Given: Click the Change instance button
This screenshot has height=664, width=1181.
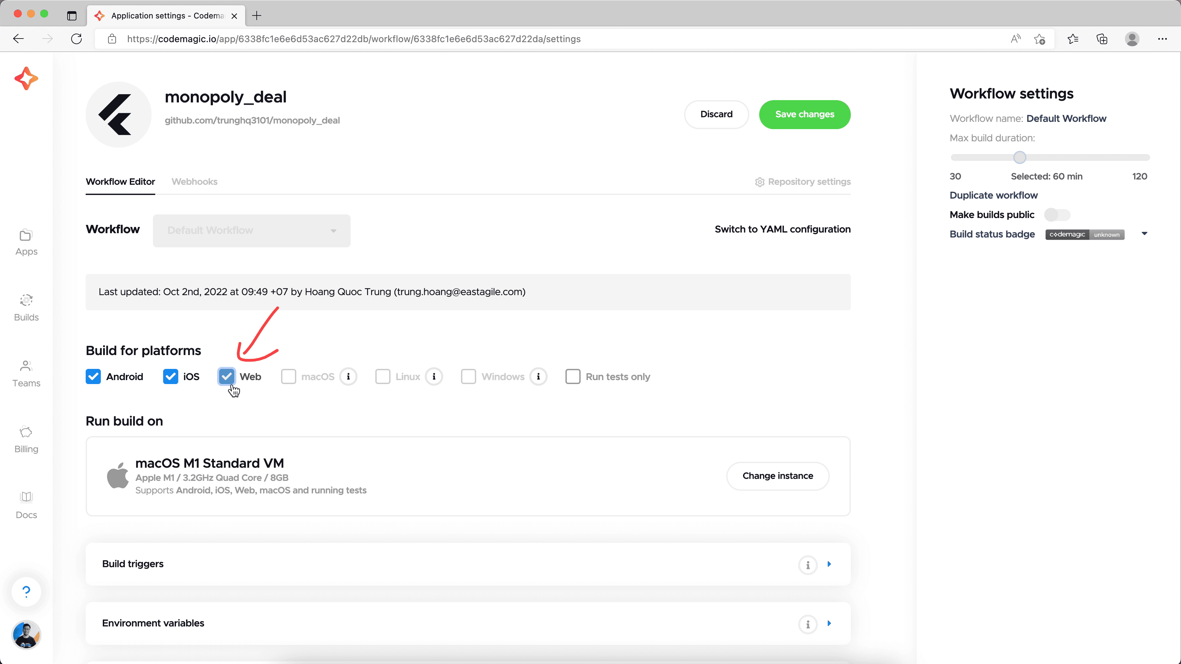Looking at the screenshot, I should (778, 476).
